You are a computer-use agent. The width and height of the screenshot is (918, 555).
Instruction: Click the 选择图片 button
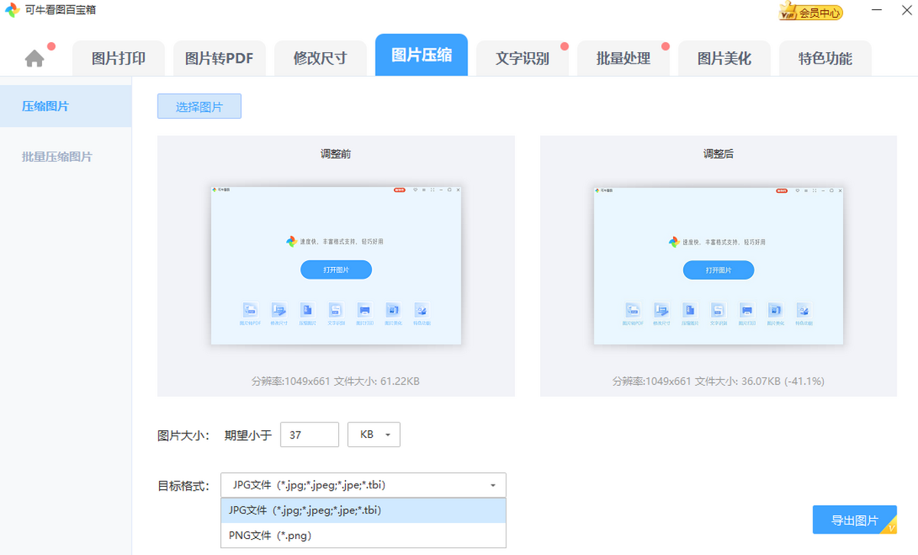pos(199,107)
